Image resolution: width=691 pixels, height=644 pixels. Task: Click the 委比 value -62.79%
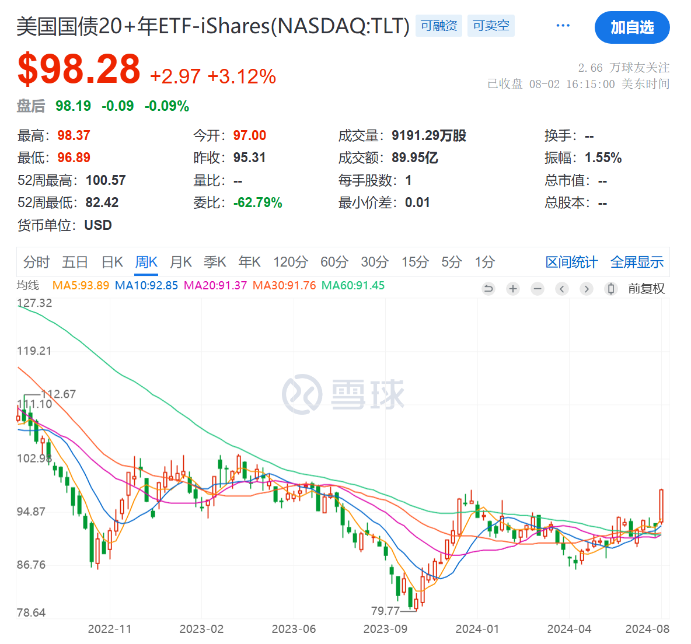(257, 202)
